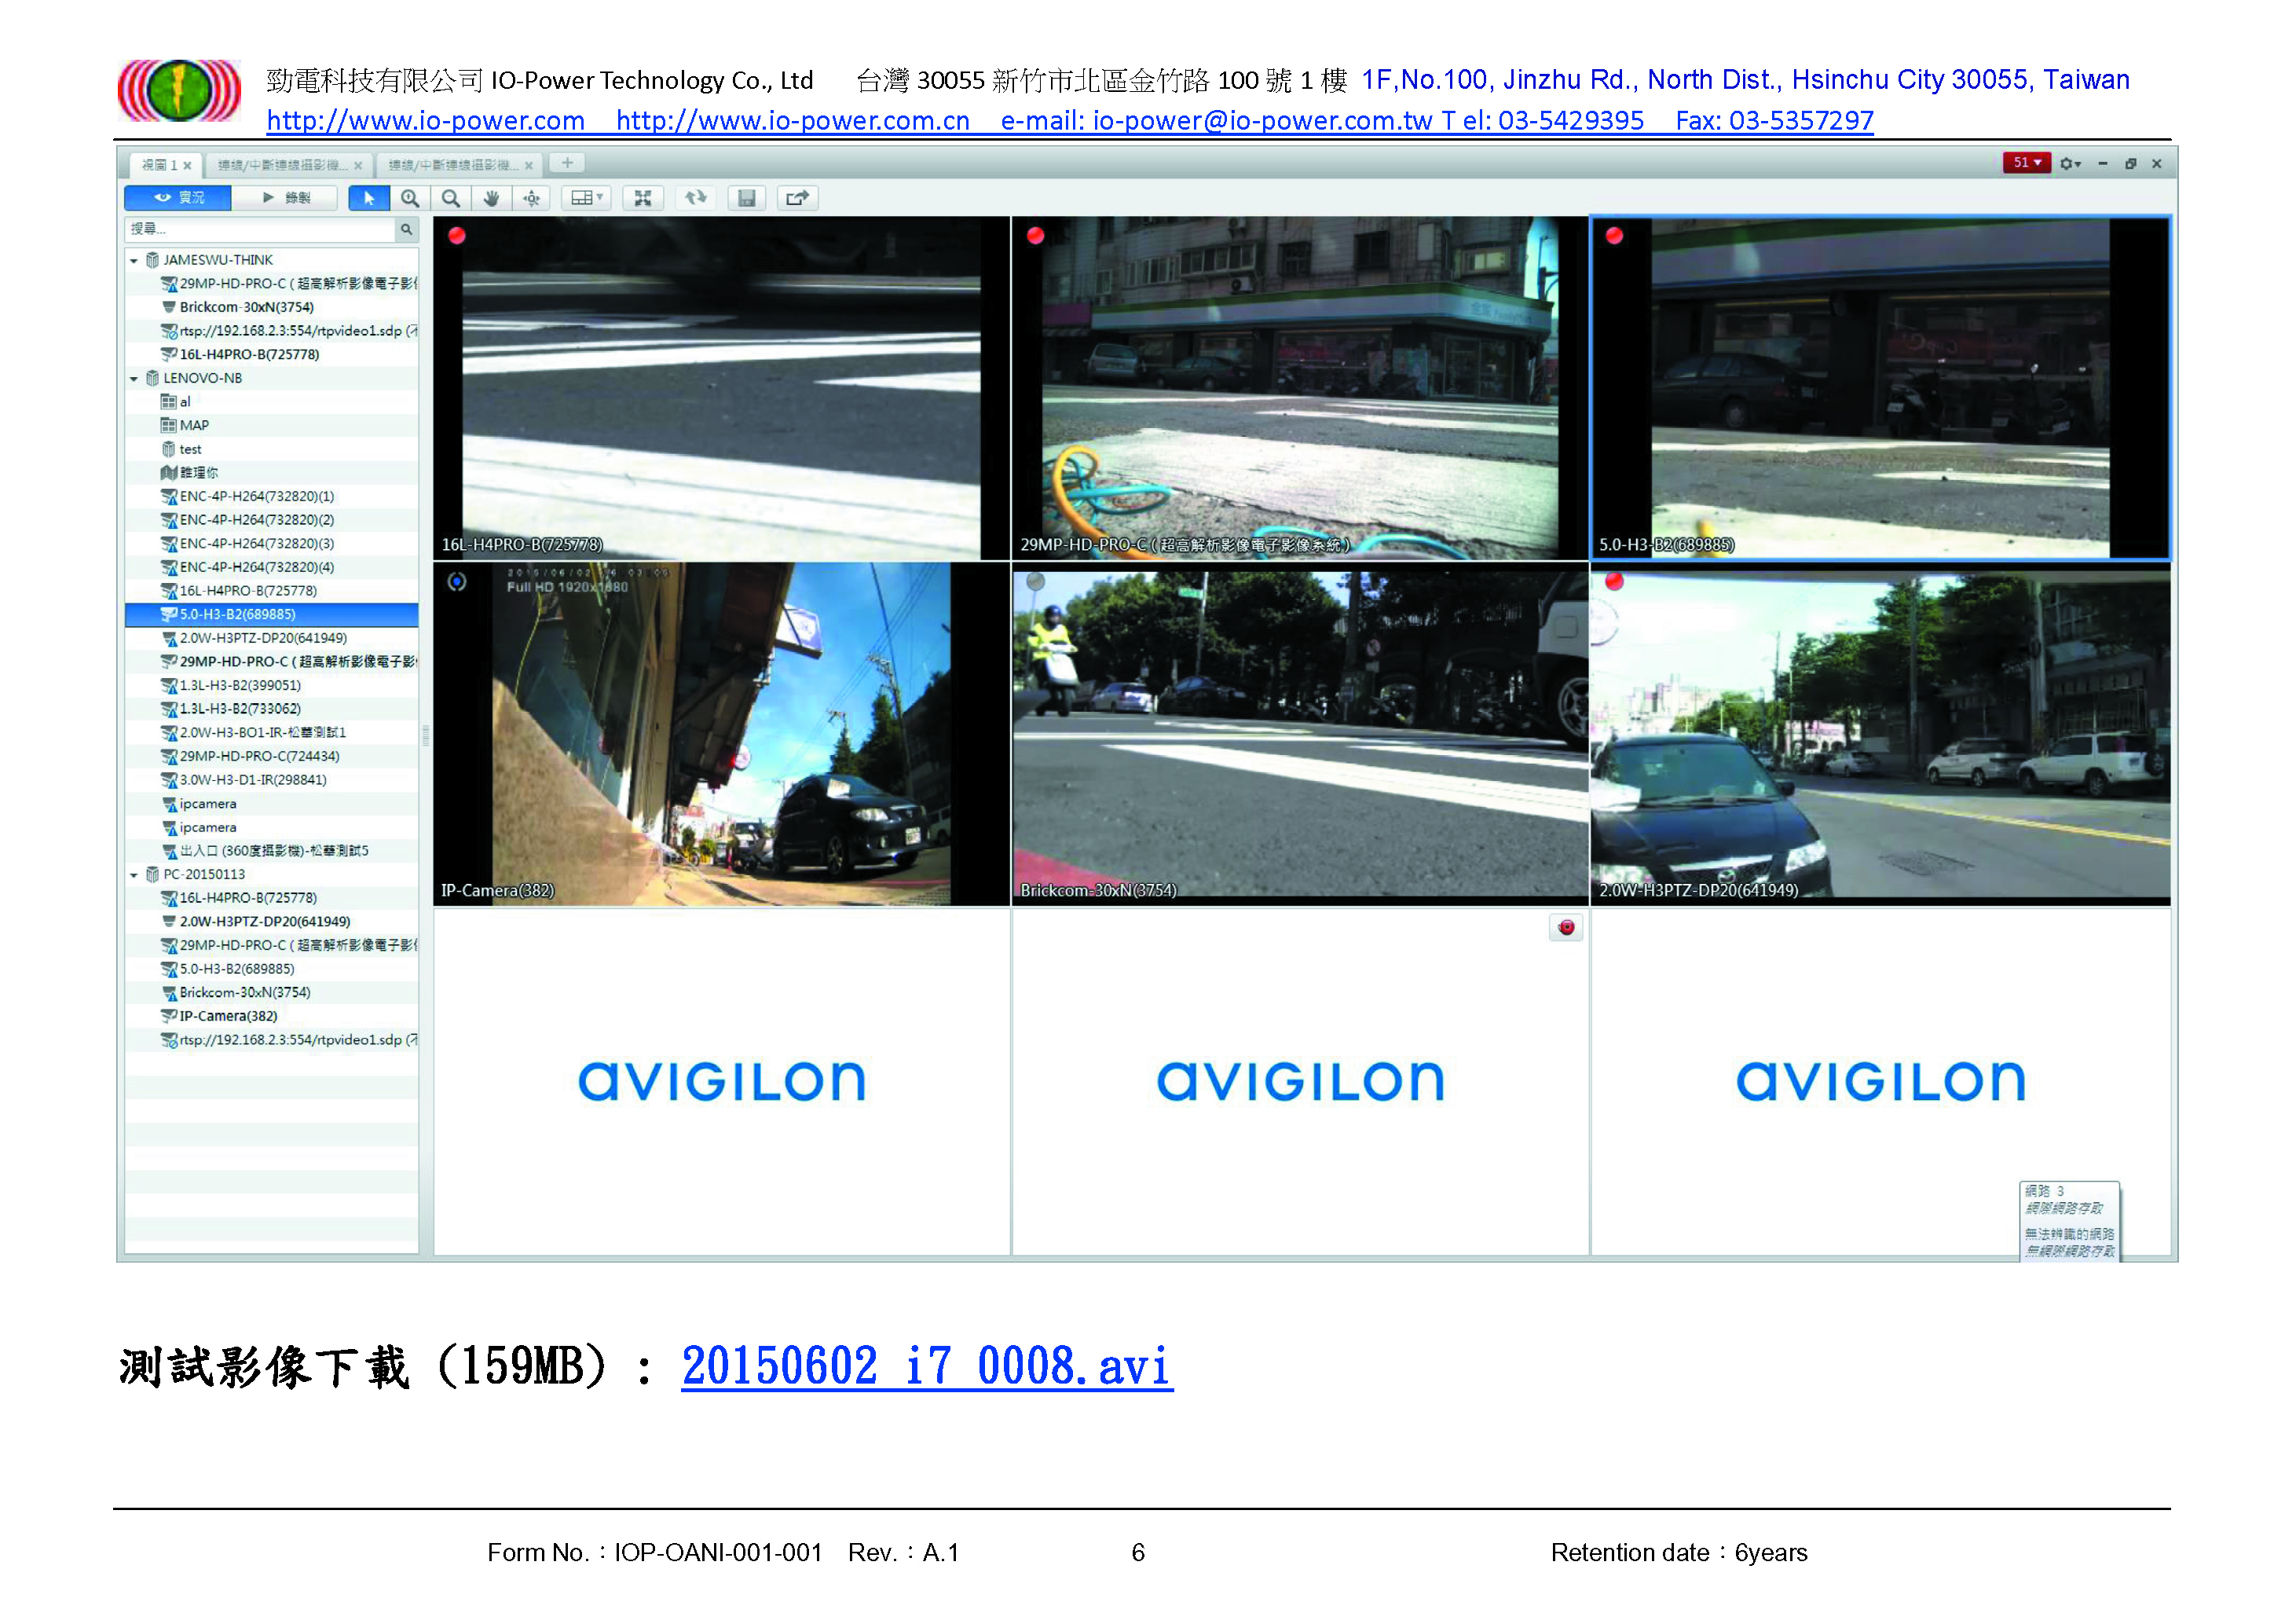Select the IP-Camera(382) video tile
2296x1624 pixels.
721,734
